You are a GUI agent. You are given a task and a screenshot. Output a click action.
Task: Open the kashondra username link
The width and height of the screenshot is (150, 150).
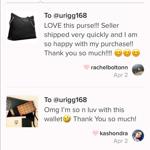[114, 133]
